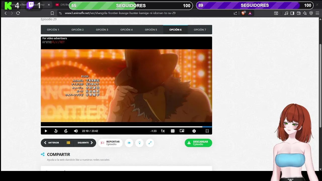Open the Brave playlist music note icon

[x=286, y=13]
